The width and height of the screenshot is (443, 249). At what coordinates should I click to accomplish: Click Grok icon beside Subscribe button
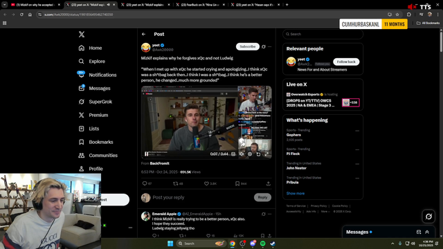click(x=264, y=46)
